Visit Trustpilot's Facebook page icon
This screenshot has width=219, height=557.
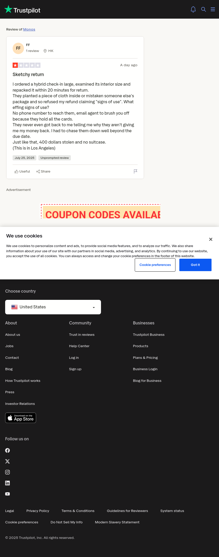coord(7,450)
